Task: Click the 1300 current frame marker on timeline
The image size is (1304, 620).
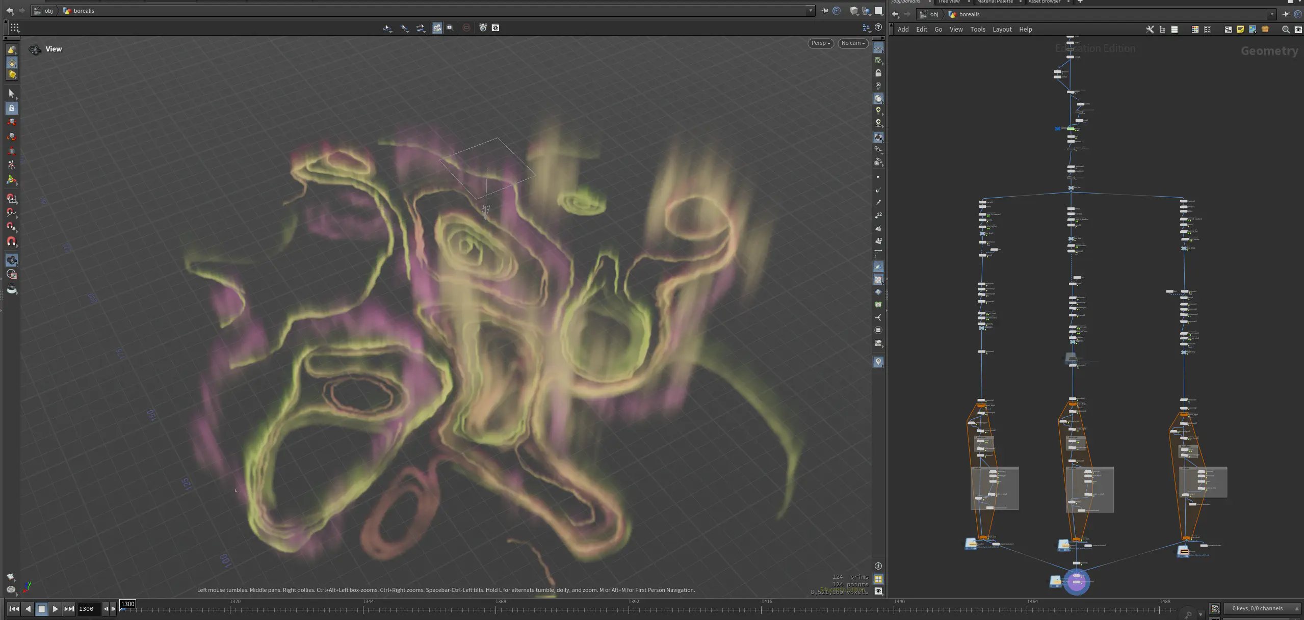Action: pos(127,604)
